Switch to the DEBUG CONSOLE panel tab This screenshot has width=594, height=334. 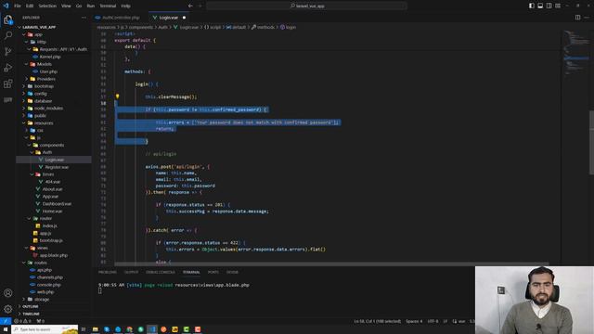161,272
